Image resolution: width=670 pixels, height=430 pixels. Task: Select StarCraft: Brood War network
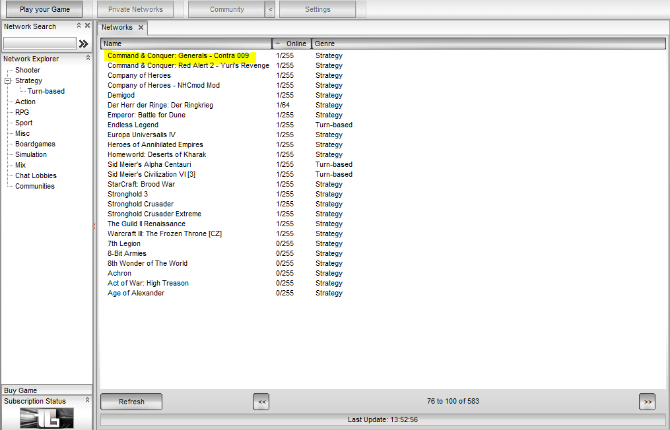[x=141, y=184]
